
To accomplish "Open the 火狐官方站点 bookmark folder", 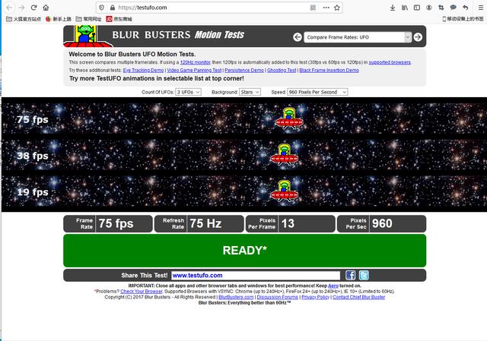I will 24,19.
